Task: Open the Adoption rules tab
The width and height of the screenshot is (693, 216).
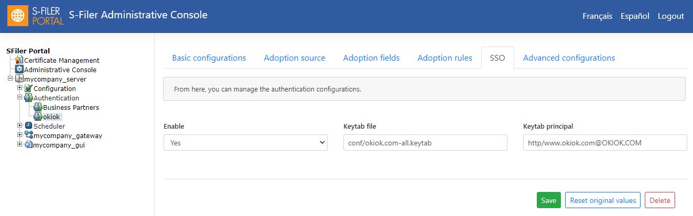Action: [x=445, y=58]
